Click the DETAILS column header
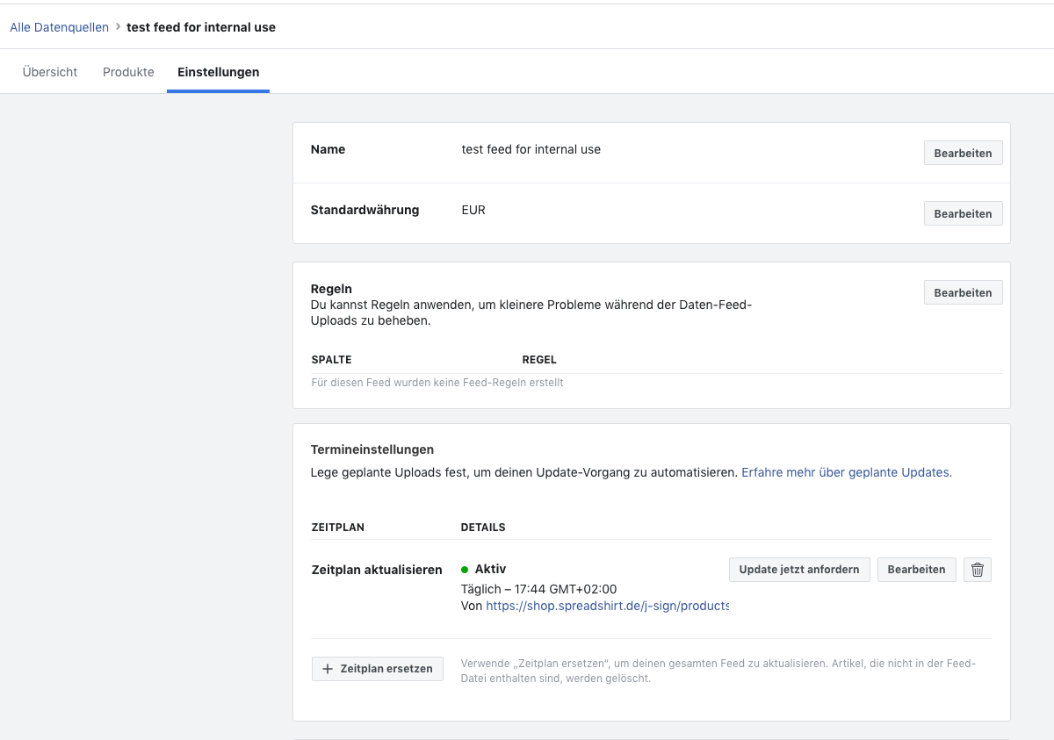 click(x=483, y=528)
